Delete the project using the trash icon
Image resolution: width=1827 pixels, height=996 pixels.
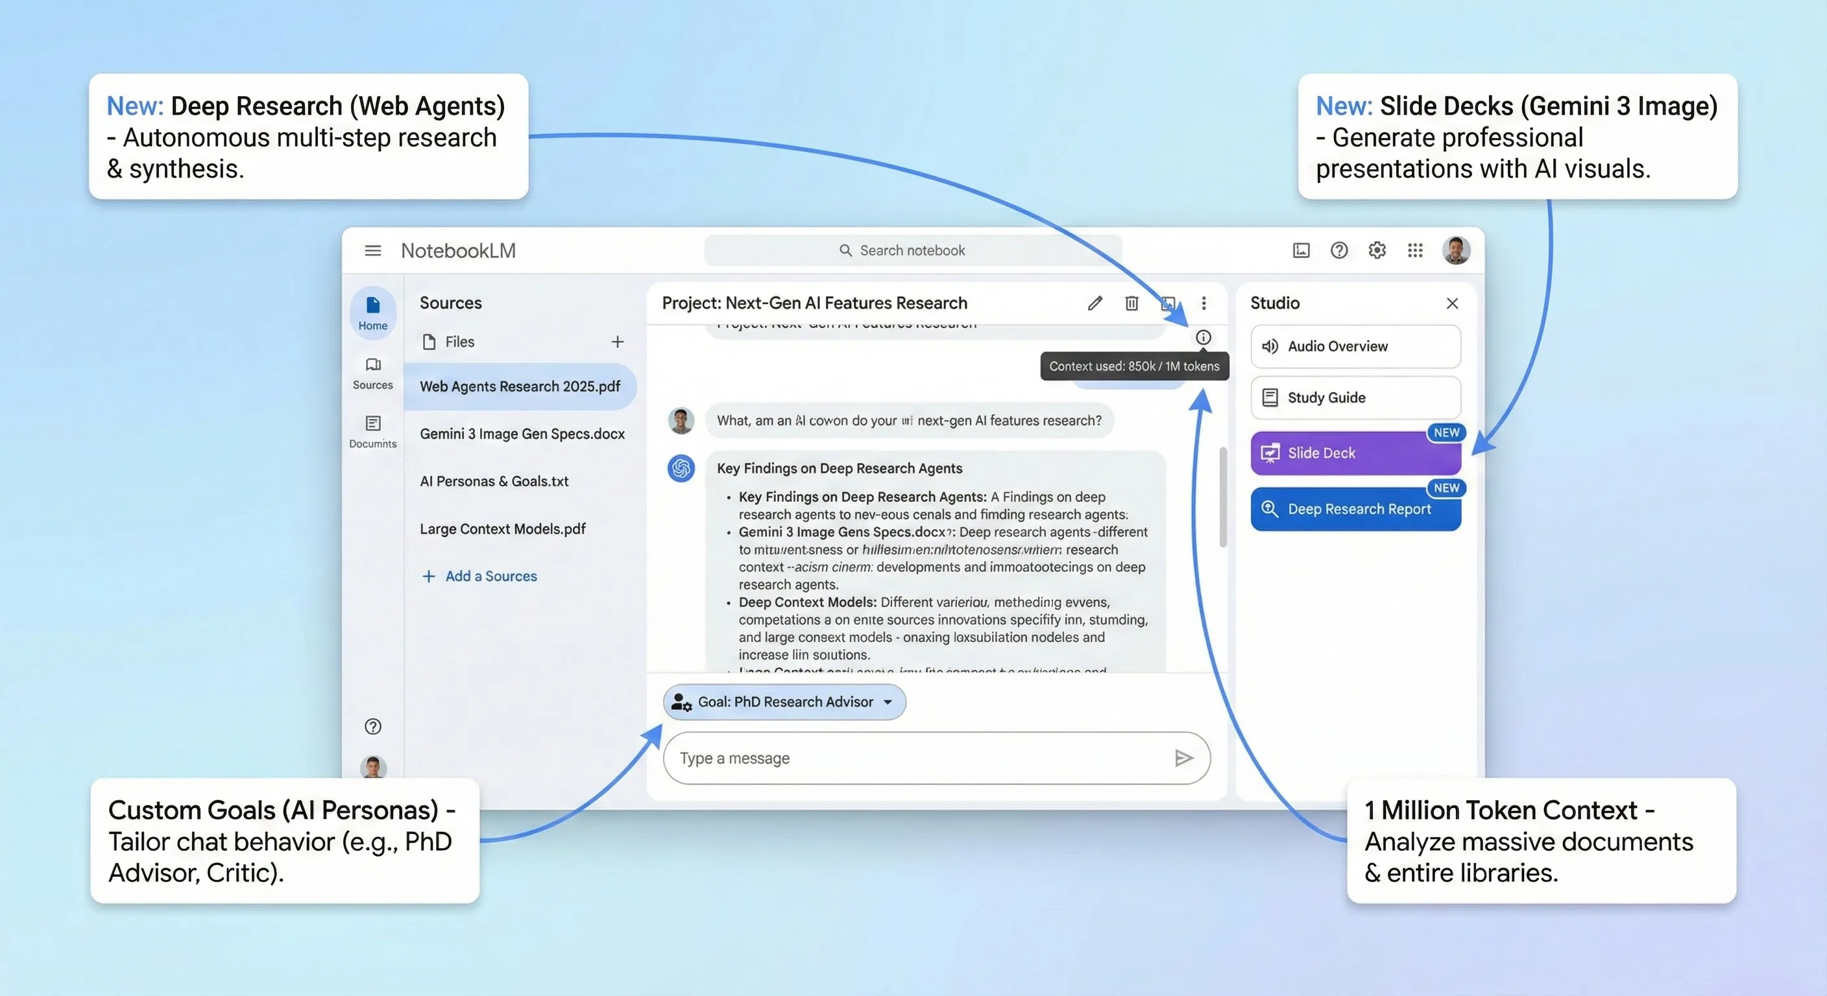(x=1132, y=303)
